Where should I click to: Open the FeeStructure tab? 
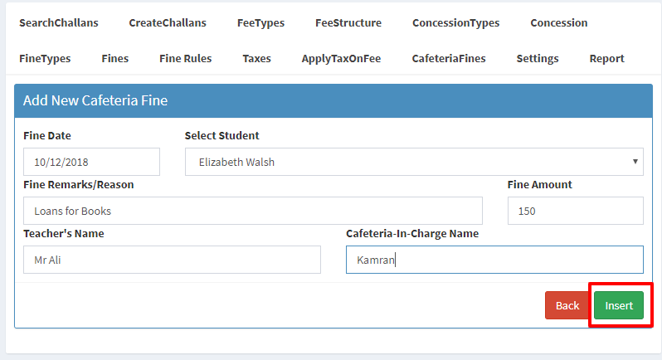coord(348,22)
